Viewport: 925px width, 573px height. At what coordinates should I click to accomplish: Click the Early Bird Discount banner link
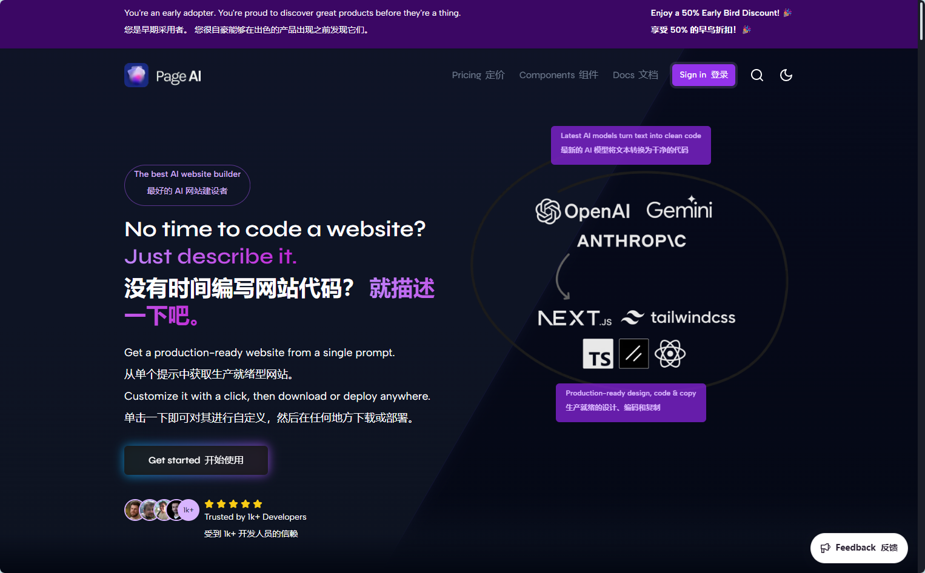coord(721,21)
